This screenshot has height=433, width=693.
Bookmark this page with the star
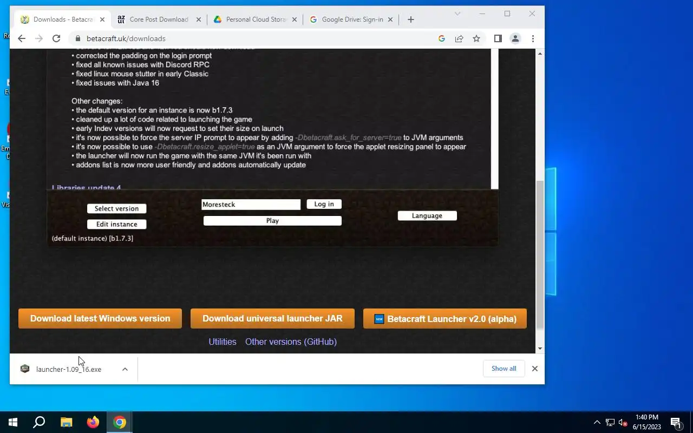click(476, 38)
